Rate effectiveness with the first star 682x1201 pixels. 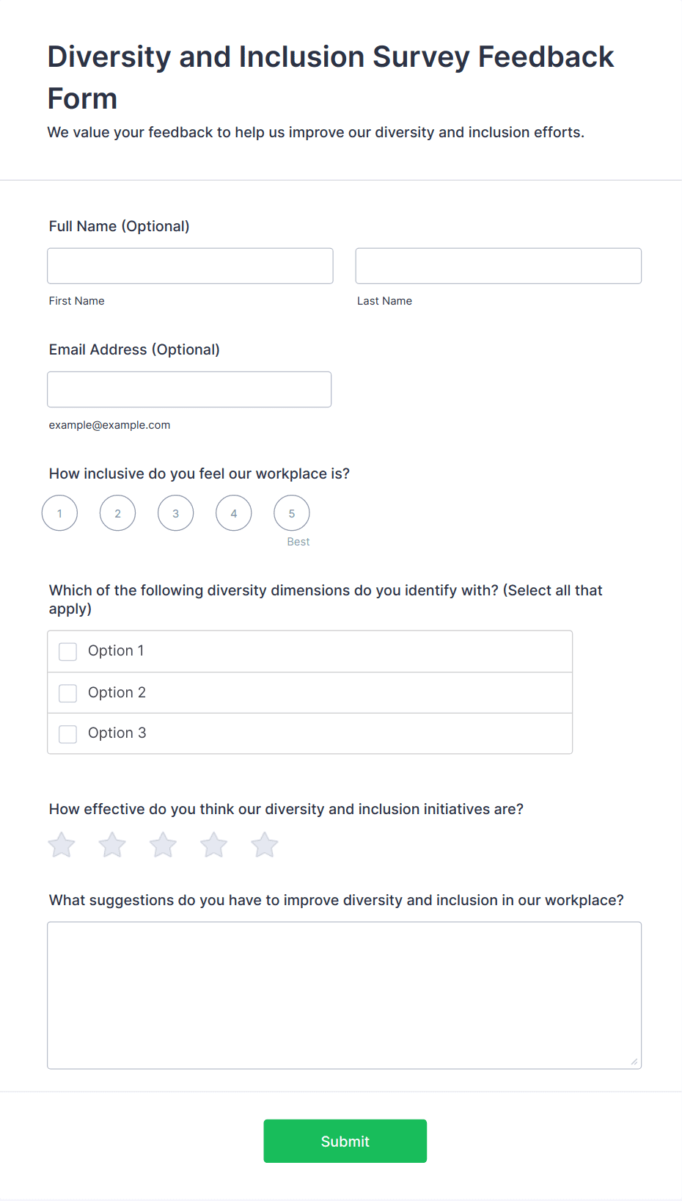(62, 845)
